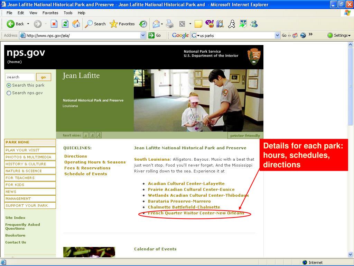Image resolution: width=354 pixels, height=266 pixels.
Task: Open PLAN YOUR VISIT navigation item
Action: click(30, 150)
